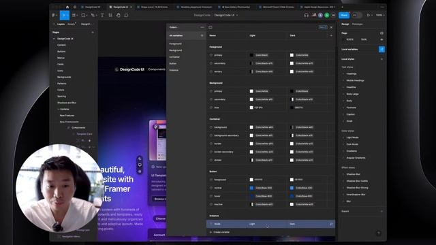
Task: Select the Foreground group in the variables sidebar
Action: click(175, 44)
